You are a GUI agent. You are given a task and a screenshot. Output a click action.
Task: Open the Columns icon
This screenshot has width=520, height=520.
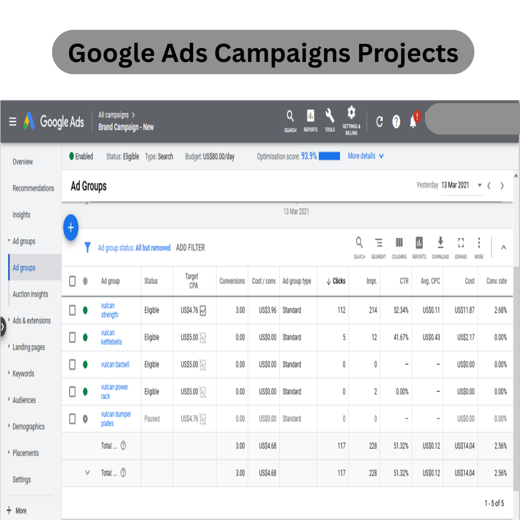399,248
